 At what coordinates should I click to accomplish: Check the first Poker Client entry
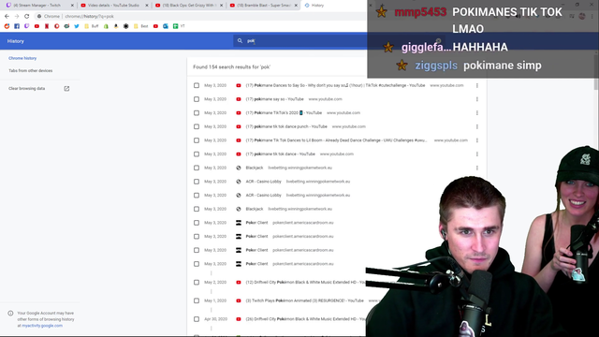(197, 223)
